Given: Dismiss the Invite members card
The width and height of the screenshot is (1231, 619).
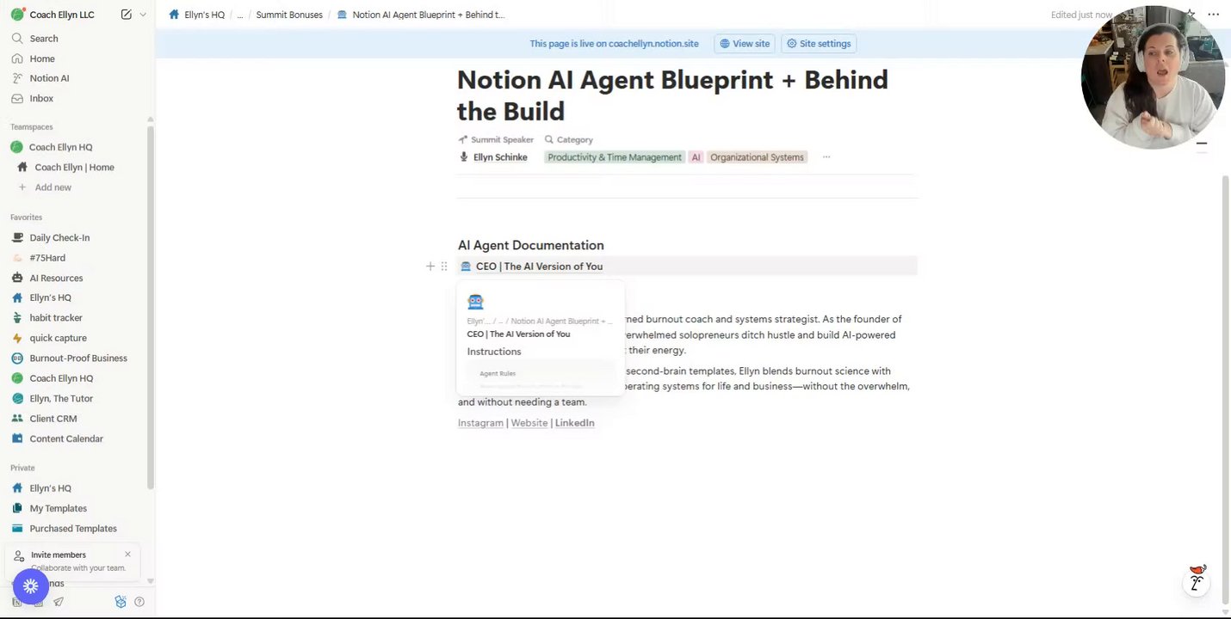Looking at the screenshot, I should point(127,555).
